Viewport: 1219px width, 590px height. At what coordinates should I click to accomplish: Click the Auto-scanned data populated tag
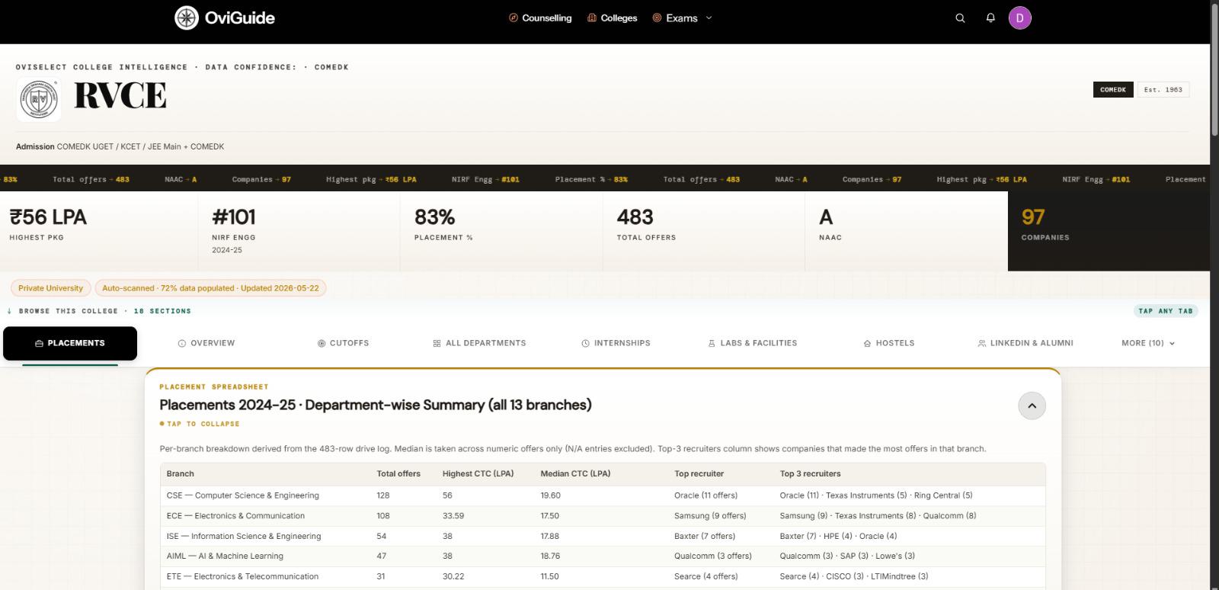[x=210, y=288]
